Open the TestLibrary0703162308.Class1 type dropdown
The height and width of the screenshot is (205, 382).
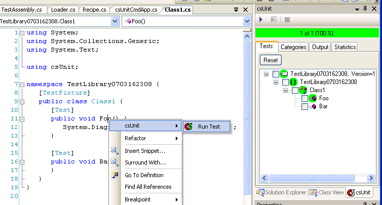(x=114, y=21)
